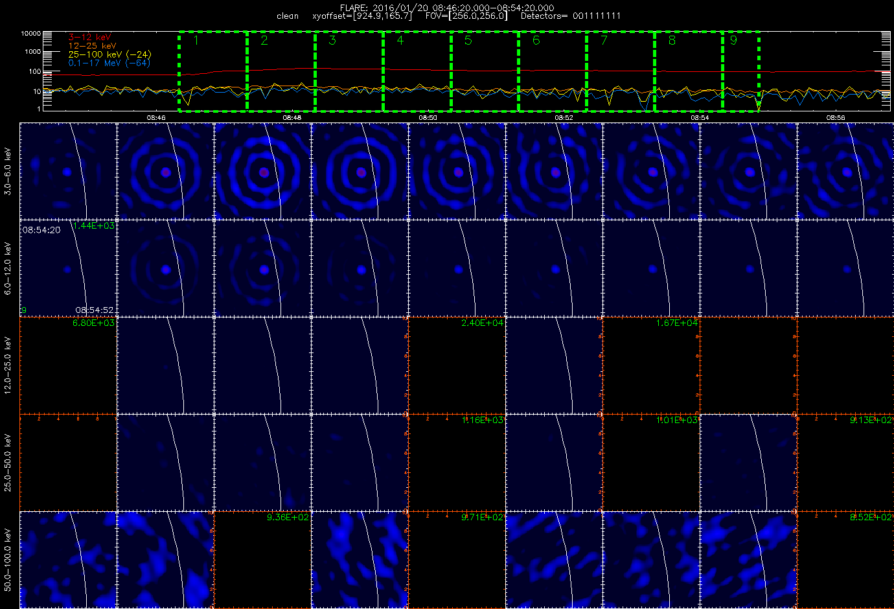Screen dimensions: 894x609
Task: Click the 08:54:52 end time label
Action: [x=95, y=310]
